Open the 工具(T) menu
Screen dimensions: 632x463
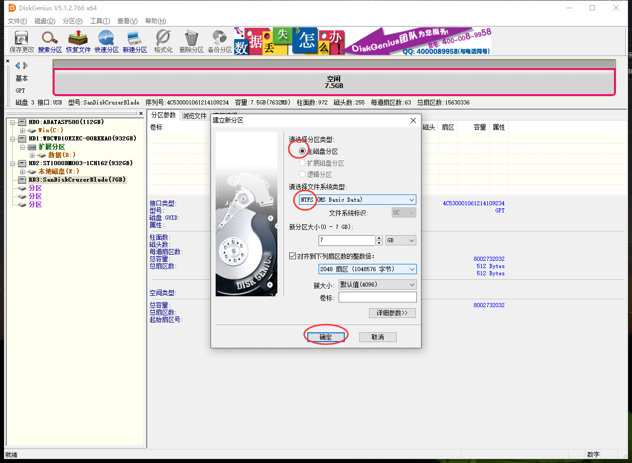pos(99,21)
